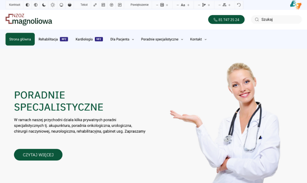Screen dimensions: 307x183
Task: Click the last text-block icon in Tekst group
Action: click(120, 5)
